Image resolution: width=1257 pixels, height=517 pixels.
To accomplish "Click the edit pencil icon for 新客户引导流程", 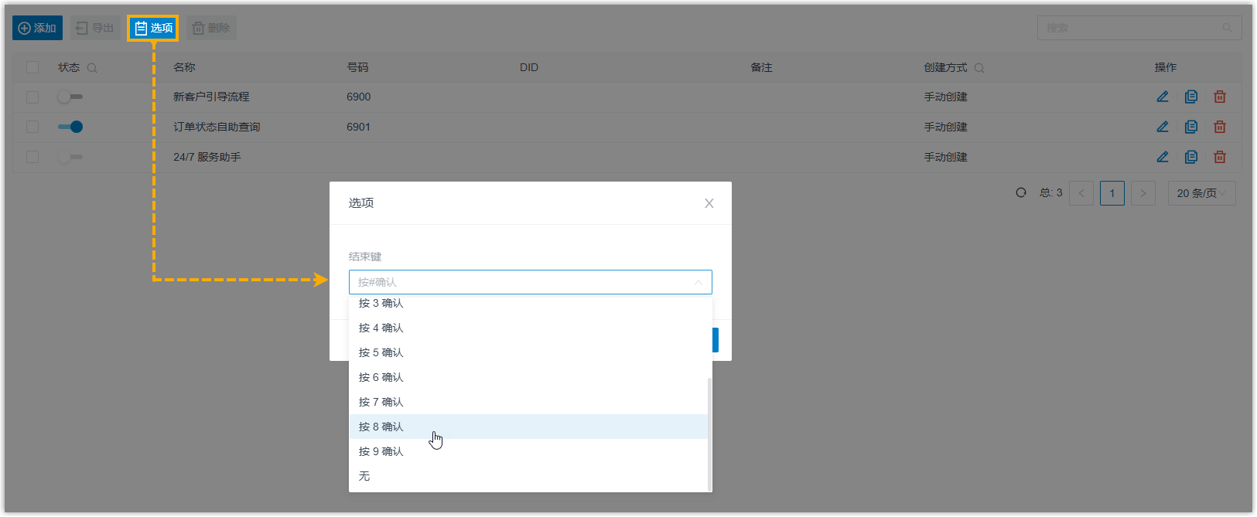I will tap(1162, 97).
